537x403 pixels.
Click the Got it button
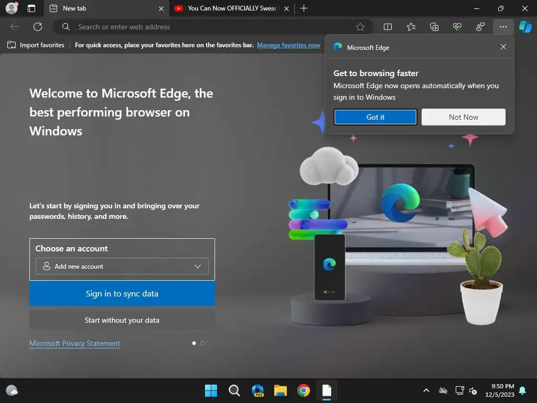[x=375, y=117]
